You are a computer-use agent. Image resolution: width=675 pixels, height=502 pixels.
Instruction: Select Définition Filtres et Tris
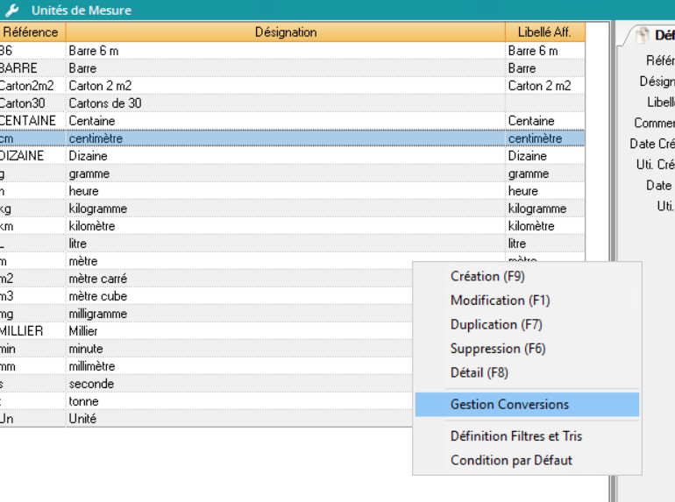(515, 436)
